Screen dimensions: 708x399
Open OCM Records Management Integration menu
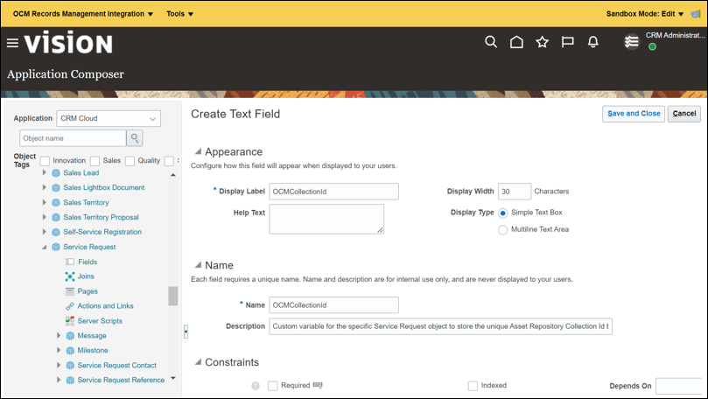[x=83, y=14]
